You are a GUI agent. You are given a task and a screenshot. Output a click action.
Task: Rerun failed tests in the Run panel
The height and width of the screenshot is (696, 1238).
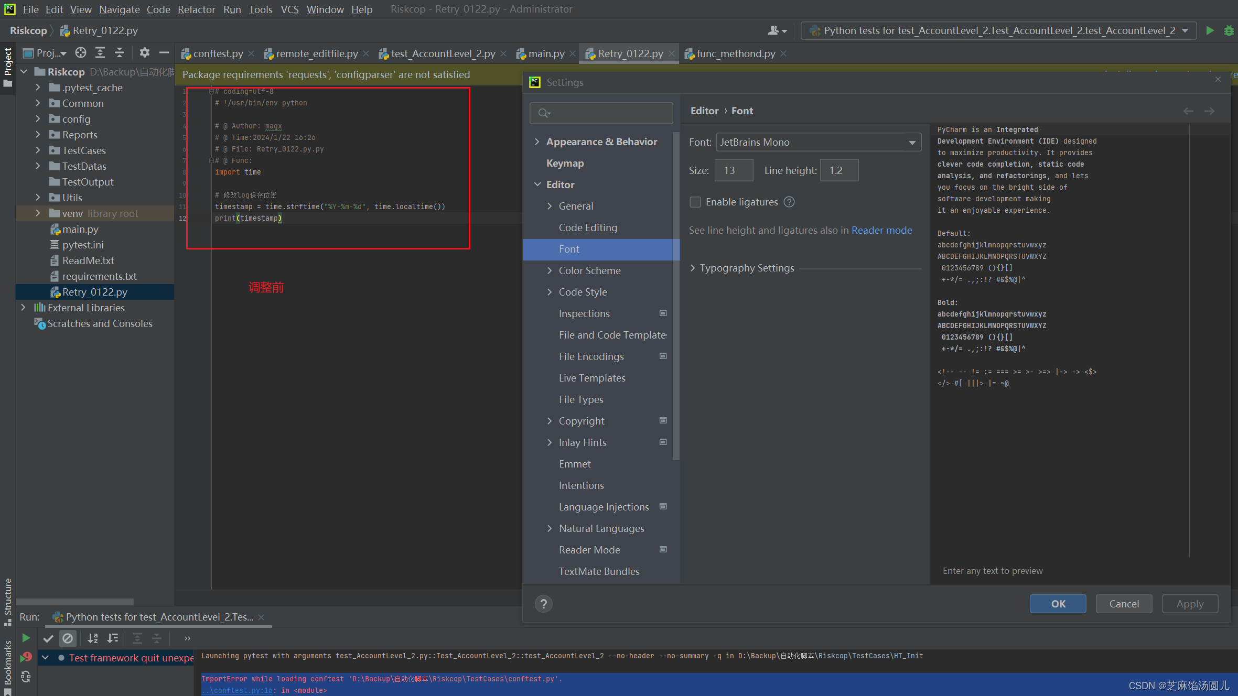click(x=26, y=657)
